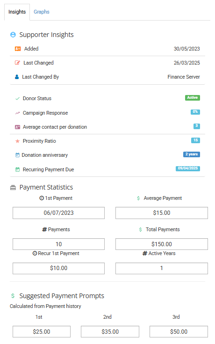Click the Last Changed edit icon

pos(17,63)
